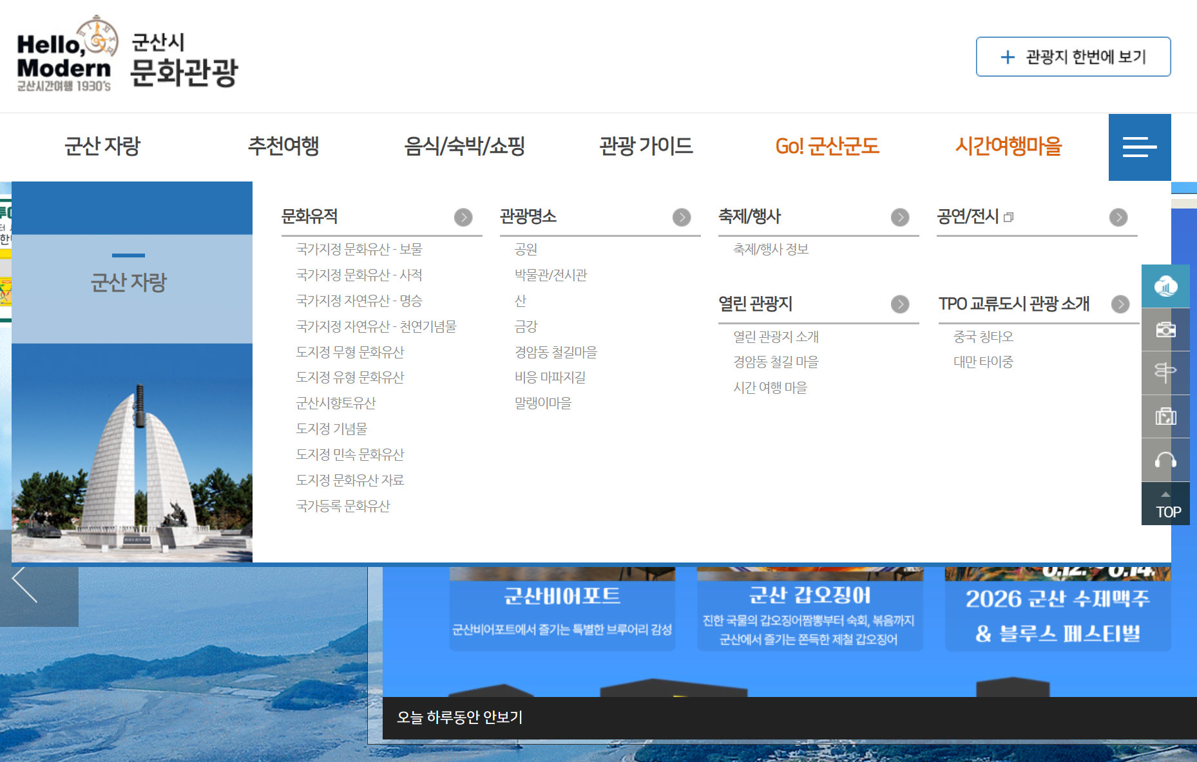
Task: Open 국가지정 자연유산 - 천연기념물 link
Action: click(x=376, y=326)
